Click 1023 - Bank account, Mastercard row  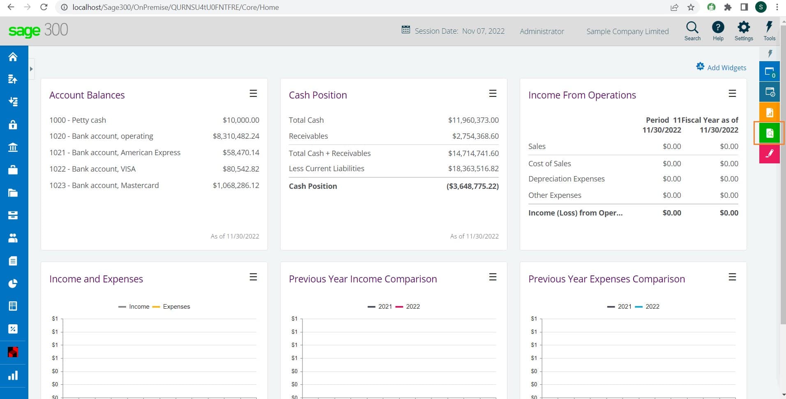pos(154,185)
